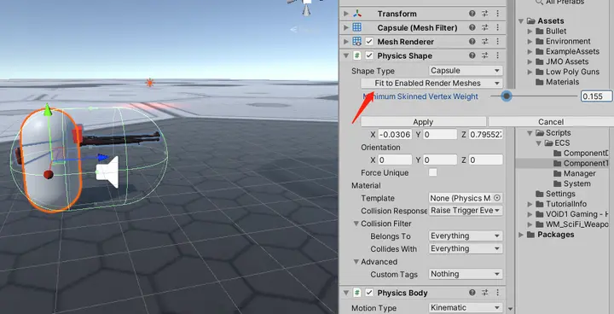Open the Custom Tags dropdown
The image size is (614, 314).
pos(466,274)
